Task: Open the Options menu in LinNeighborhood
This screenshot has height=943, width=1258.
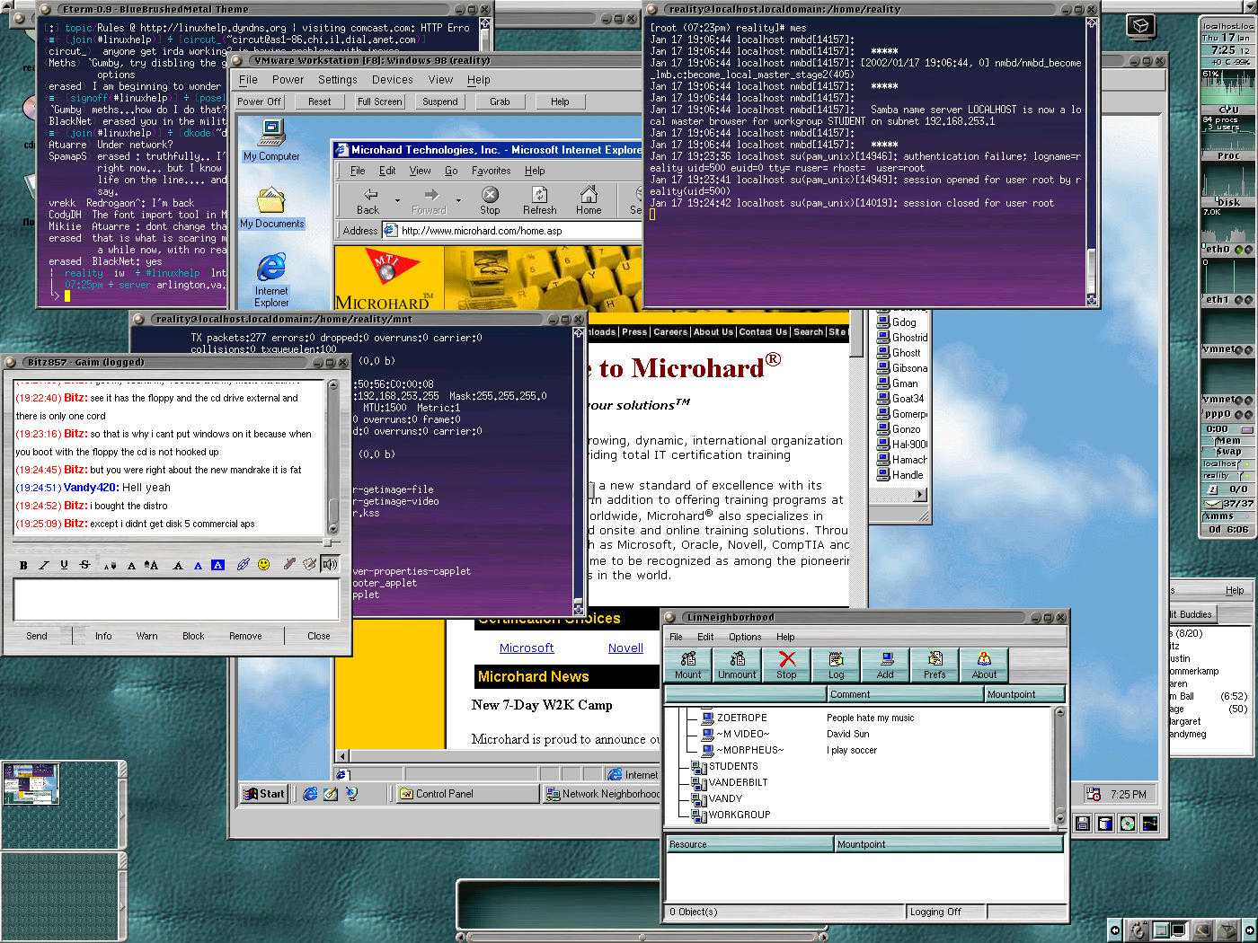Action: tap(745, 637)
